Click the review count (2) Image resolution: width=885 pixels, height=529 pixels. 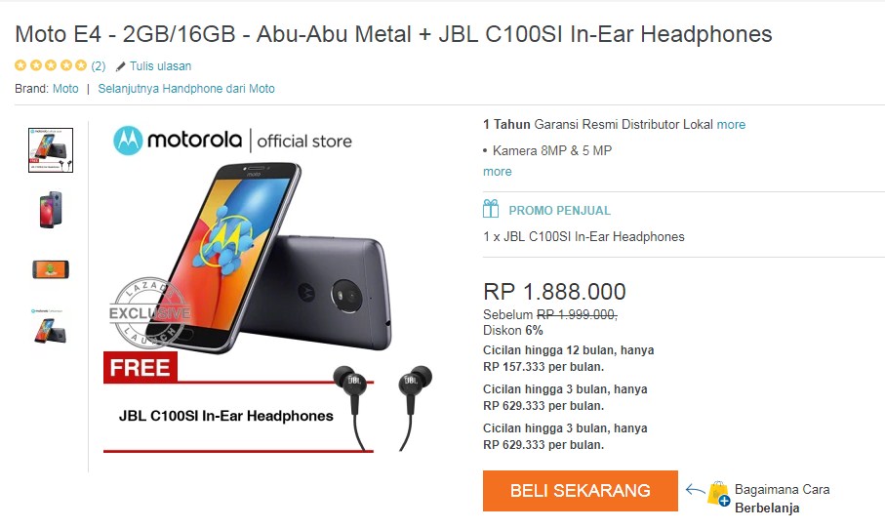tap(99, 66)
